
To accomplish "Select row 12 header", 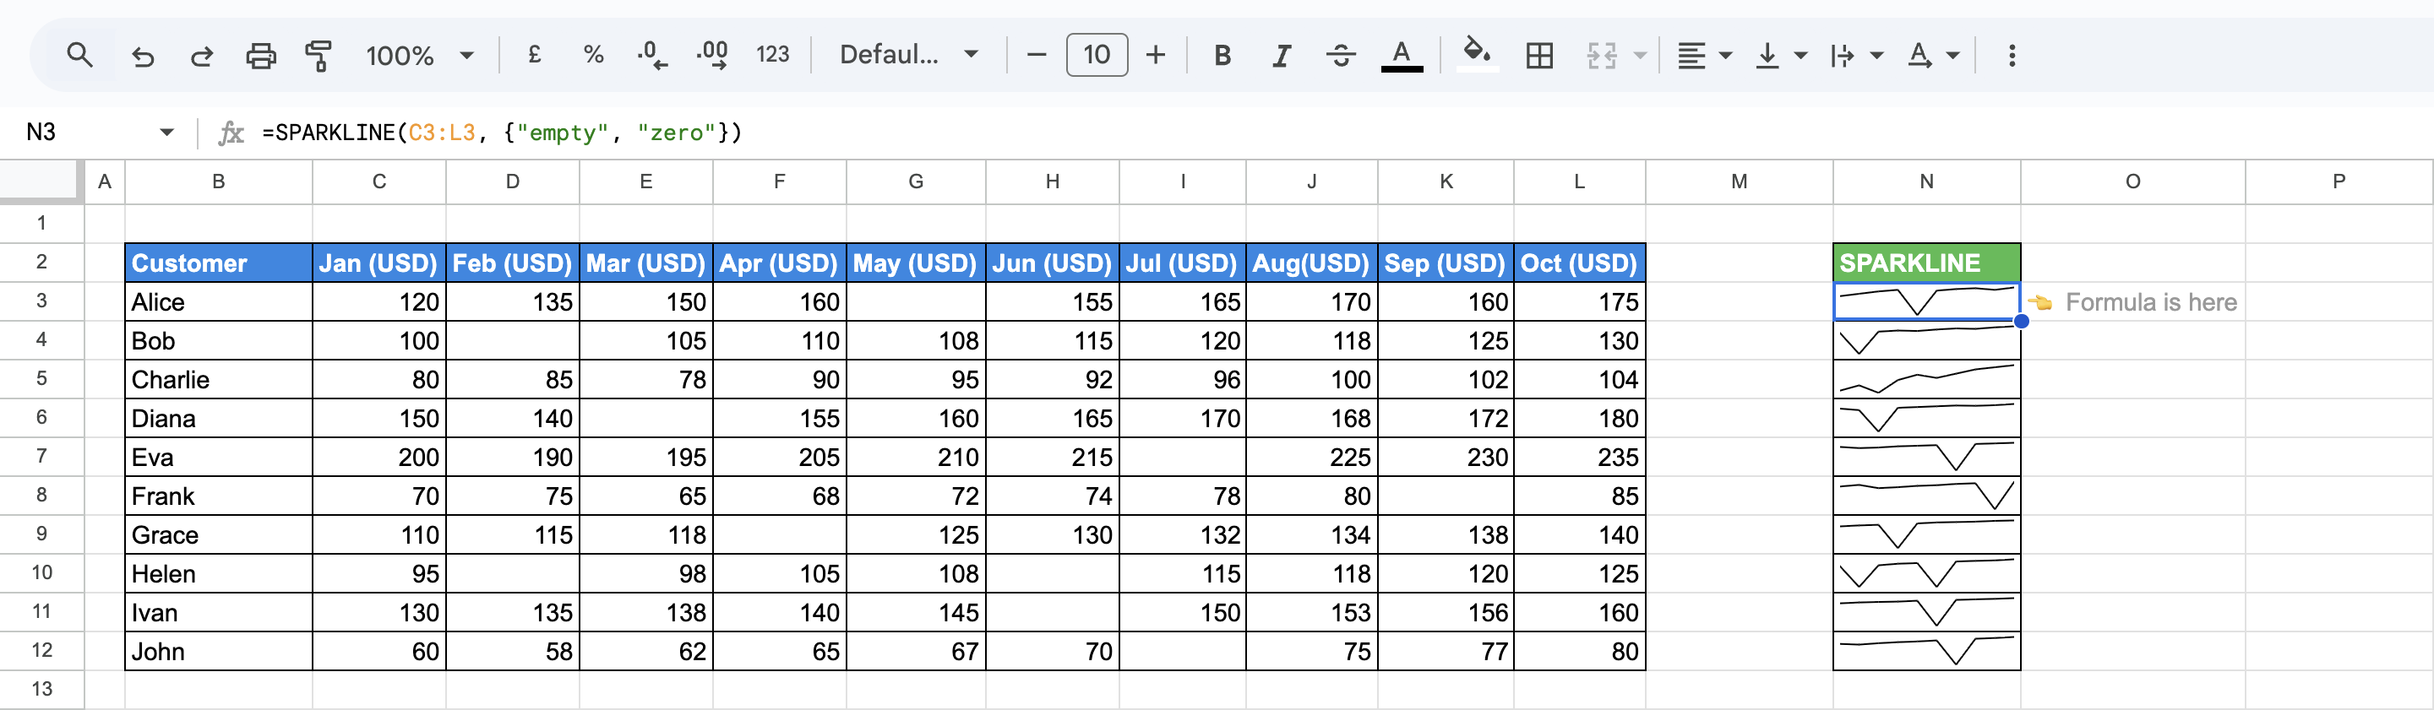I will coord(41,651).
